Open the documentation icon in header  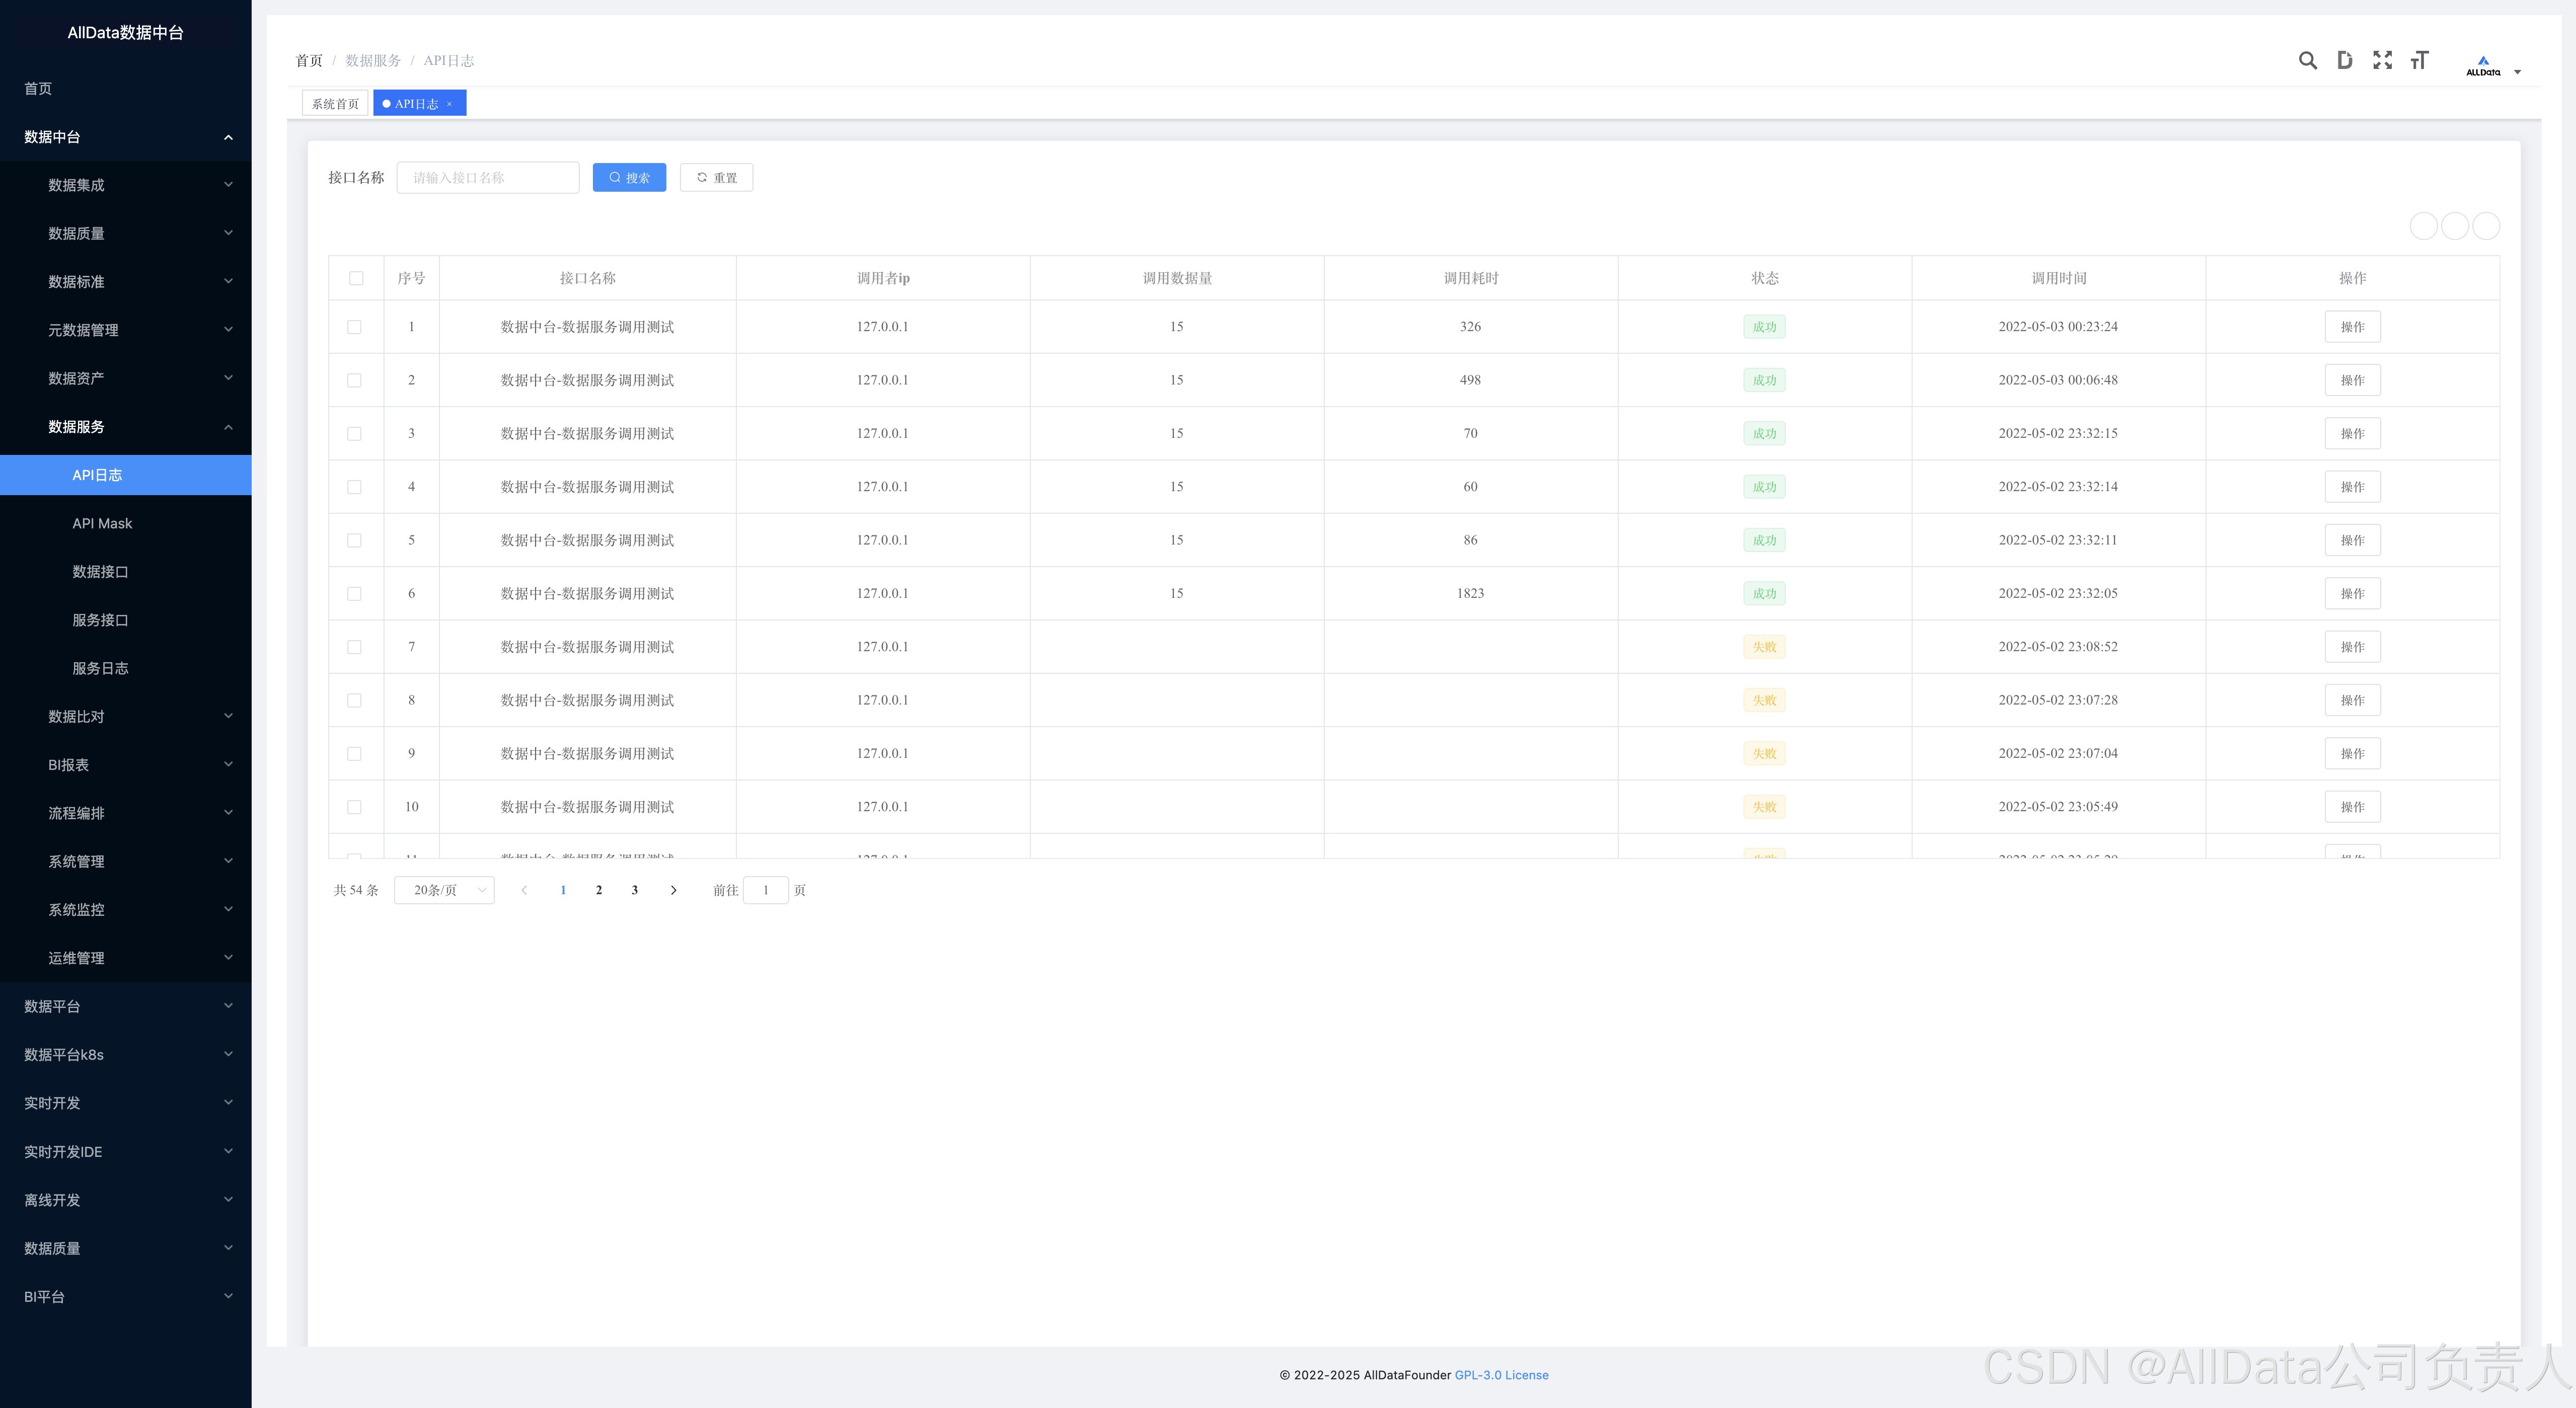[x=2344, y=61]
